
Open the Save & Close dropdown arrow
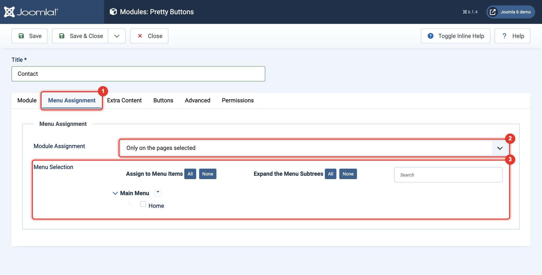point(117,36)
